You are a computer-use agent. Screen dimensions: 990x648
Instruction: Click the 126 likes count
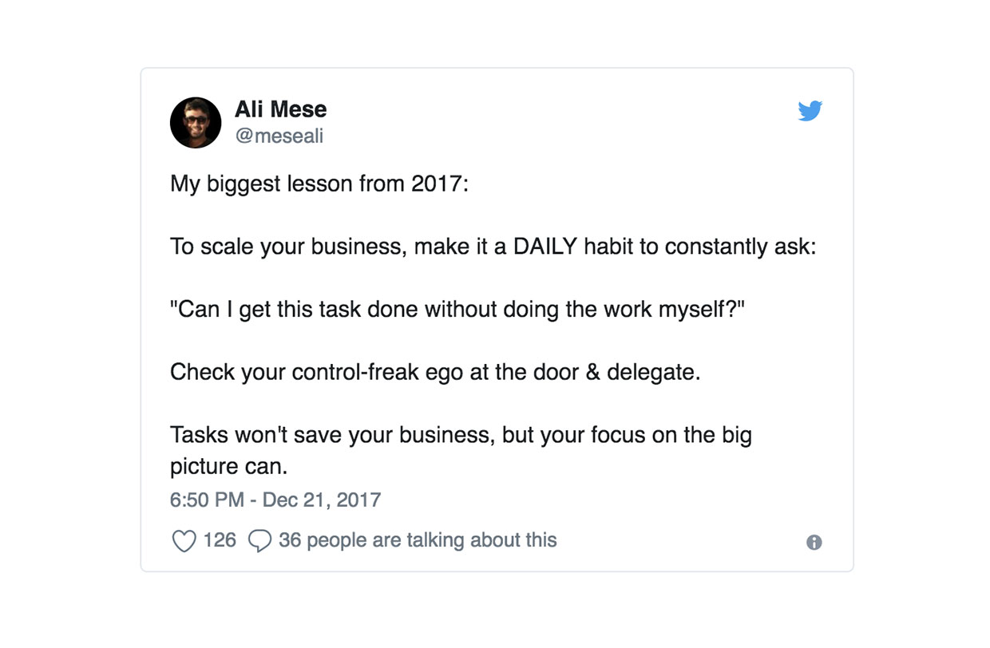(x=220, y=540)
